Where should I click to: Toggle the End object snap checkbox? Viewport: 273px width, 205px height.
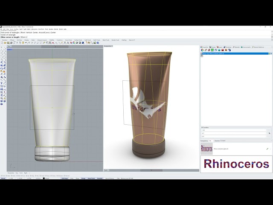coord(2,176)
